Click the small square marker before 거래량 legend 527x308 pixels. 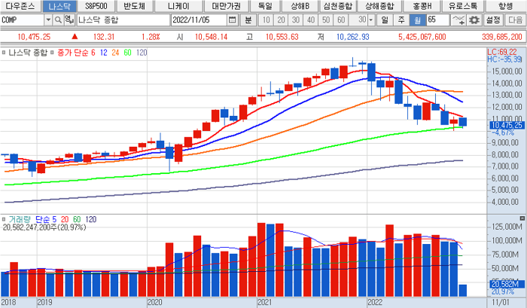pyautogui.click(x=4, y=219)
